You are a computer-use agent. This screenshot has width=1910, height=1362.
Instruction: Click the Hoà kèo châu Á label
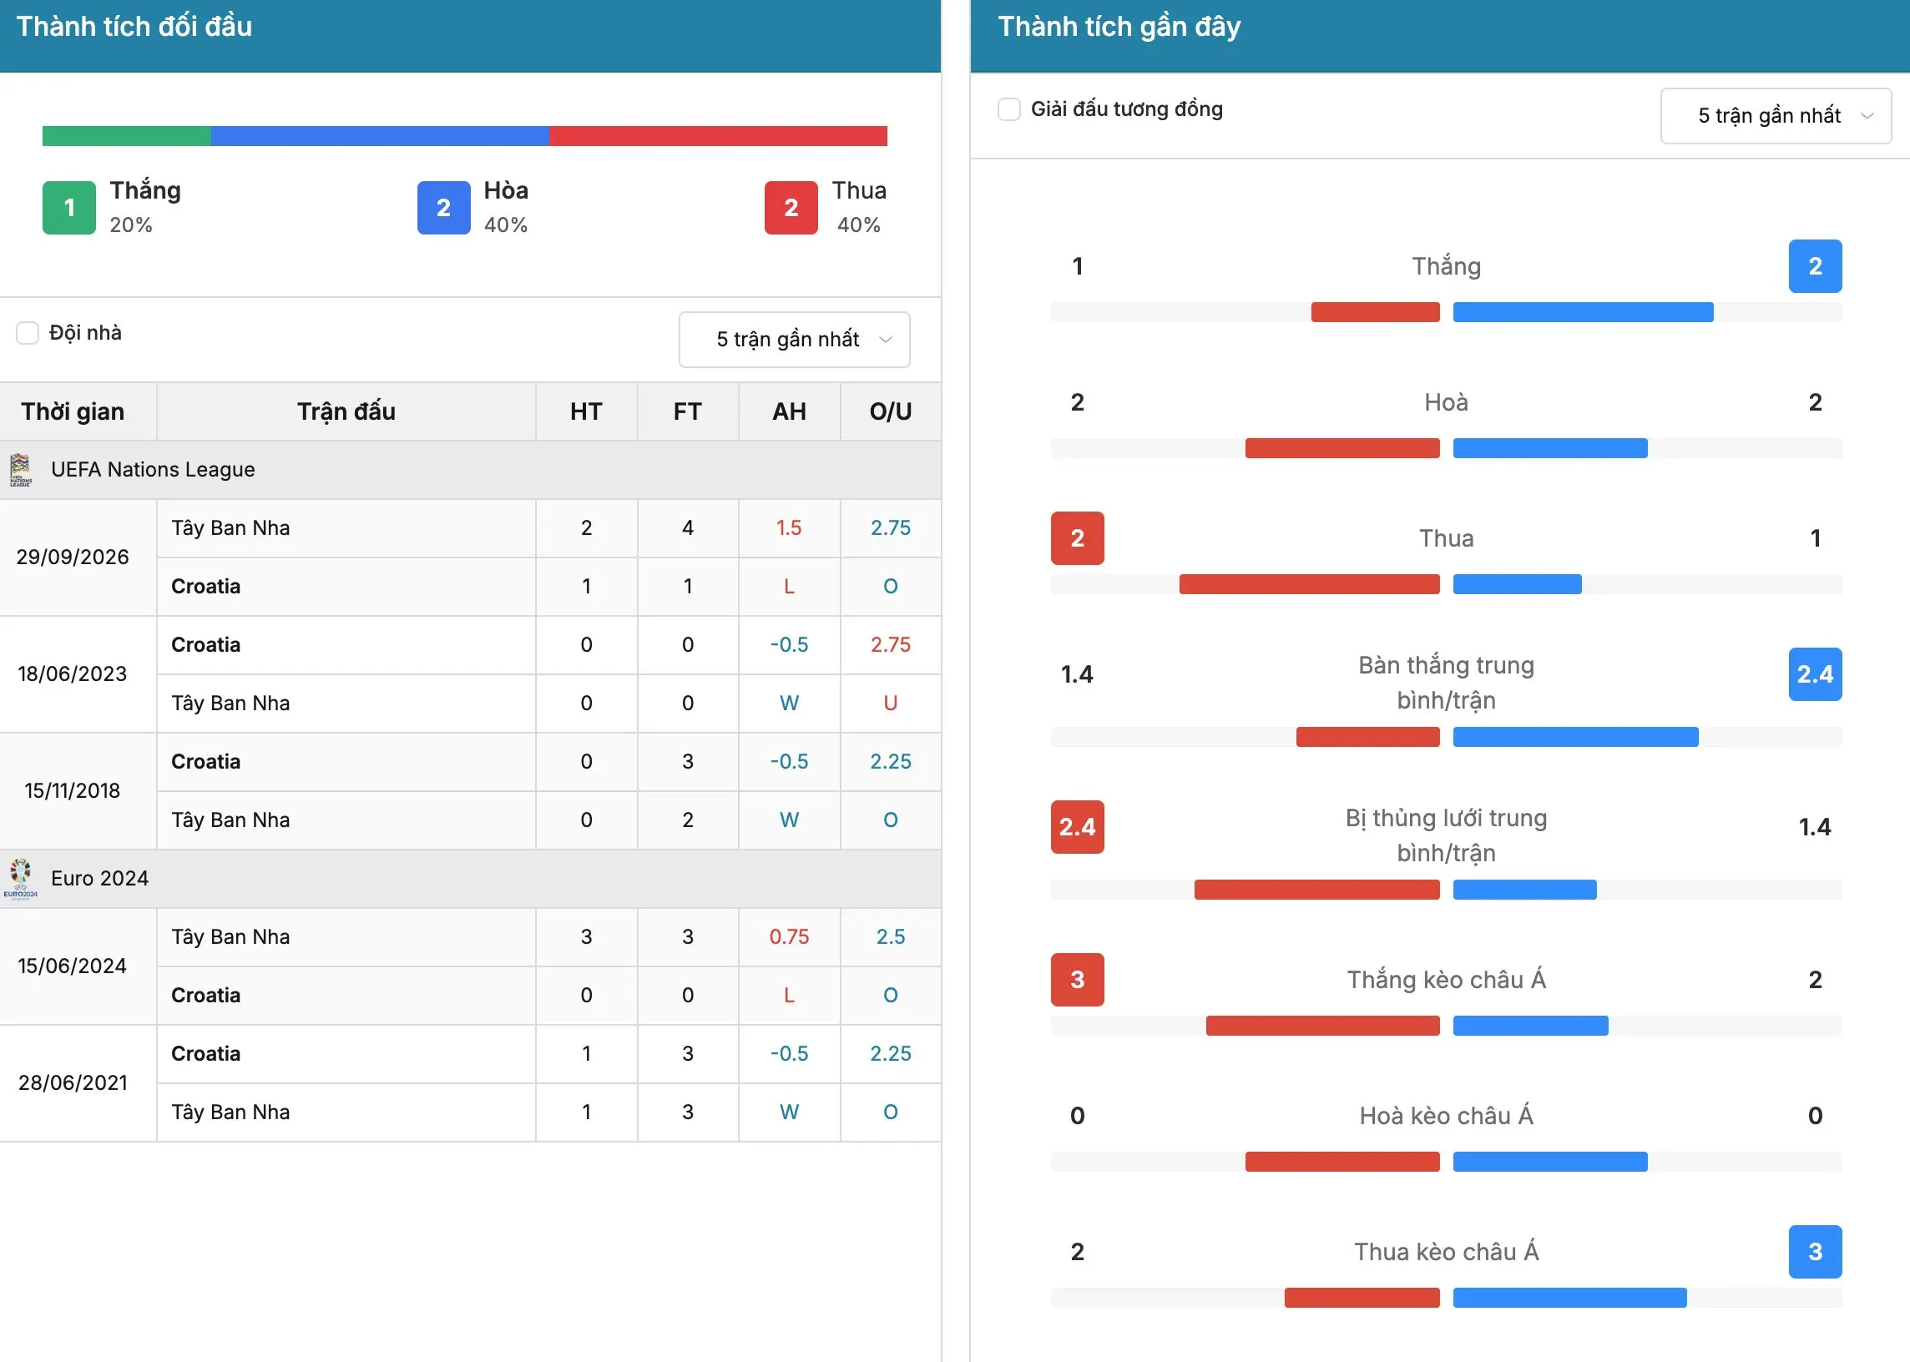coord(1446,1117)
